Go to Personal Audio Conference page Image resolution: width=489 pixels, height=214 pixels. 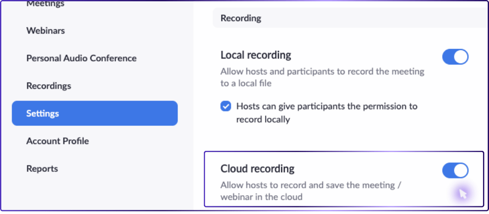point(81,58)
